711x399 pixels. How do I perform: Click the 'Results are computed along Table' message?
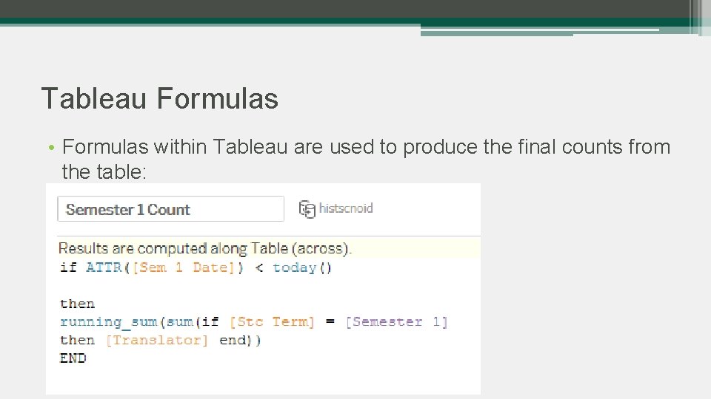click(x=204, y=248)
